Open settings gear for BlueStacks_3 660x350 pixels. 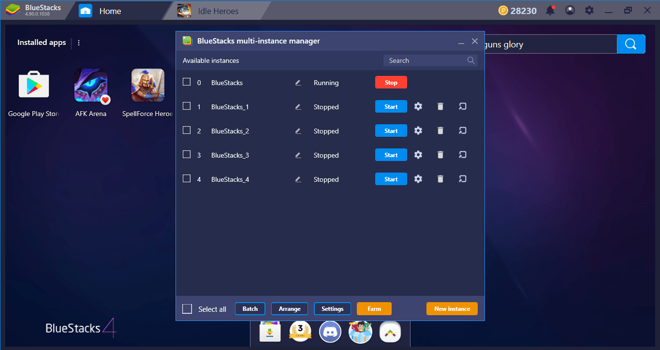tap(418, 155)
